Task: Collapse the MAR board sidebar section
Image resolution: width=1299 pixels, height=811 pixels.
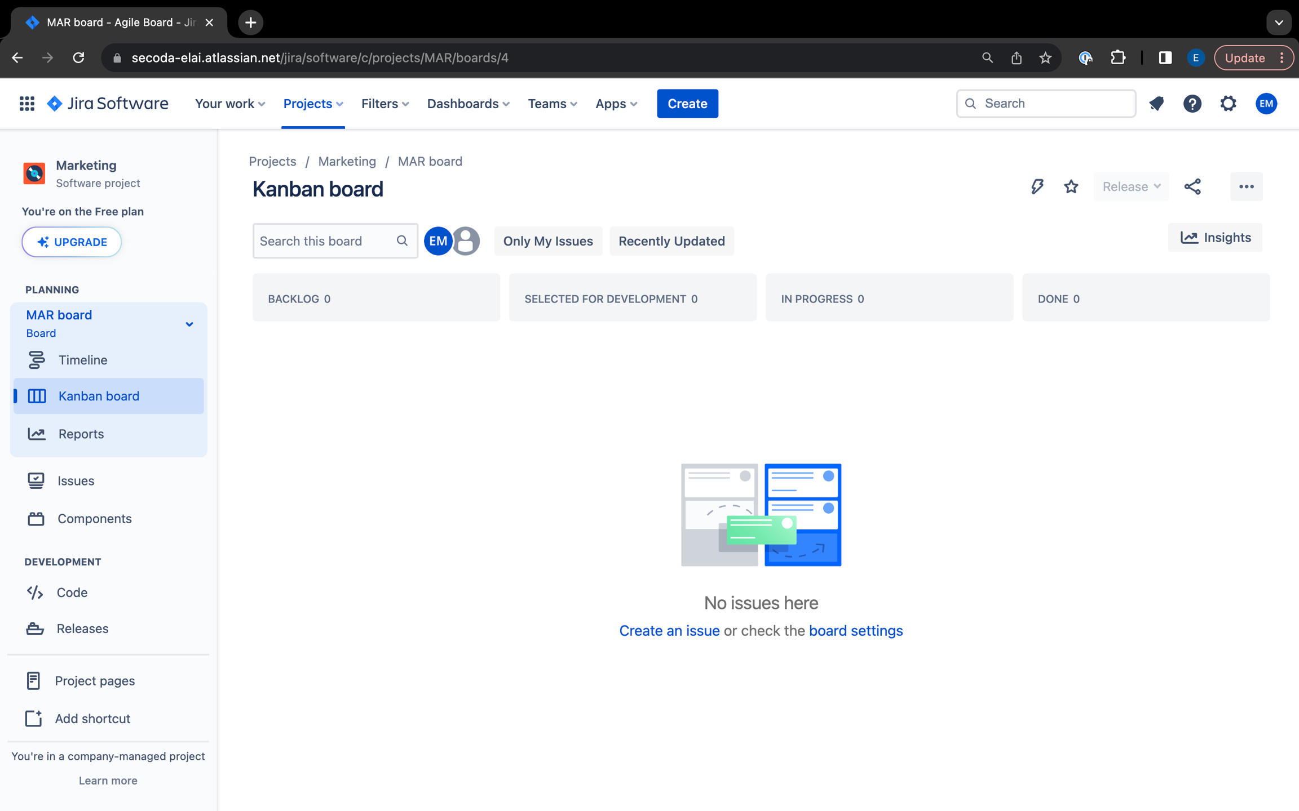Action: [x=189, y=324]
